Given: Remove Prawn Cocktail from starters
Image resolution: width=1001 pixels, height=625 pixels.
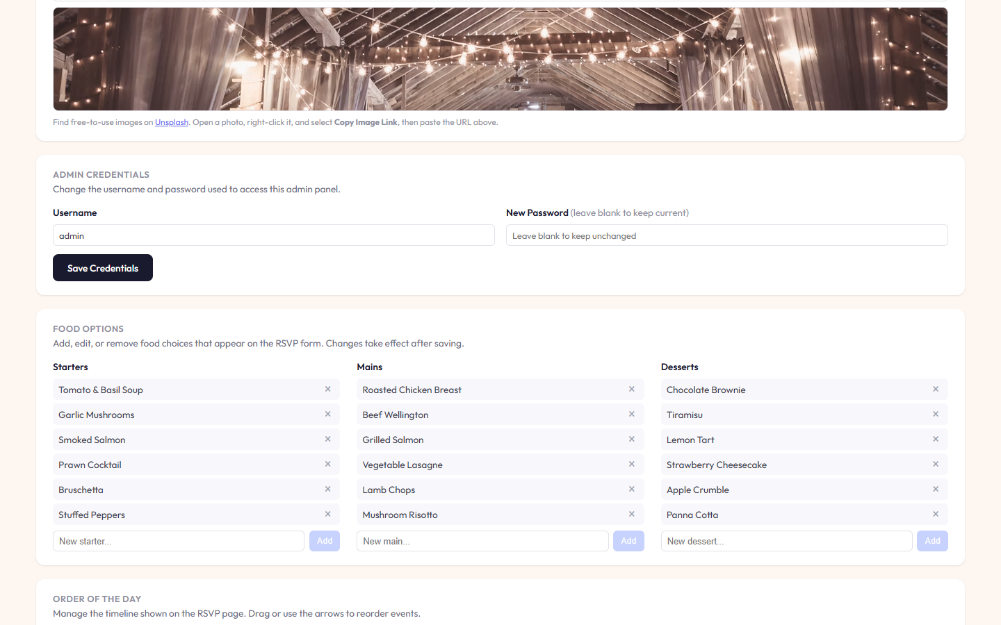Looking at the screenshot, I should [327, 464].
